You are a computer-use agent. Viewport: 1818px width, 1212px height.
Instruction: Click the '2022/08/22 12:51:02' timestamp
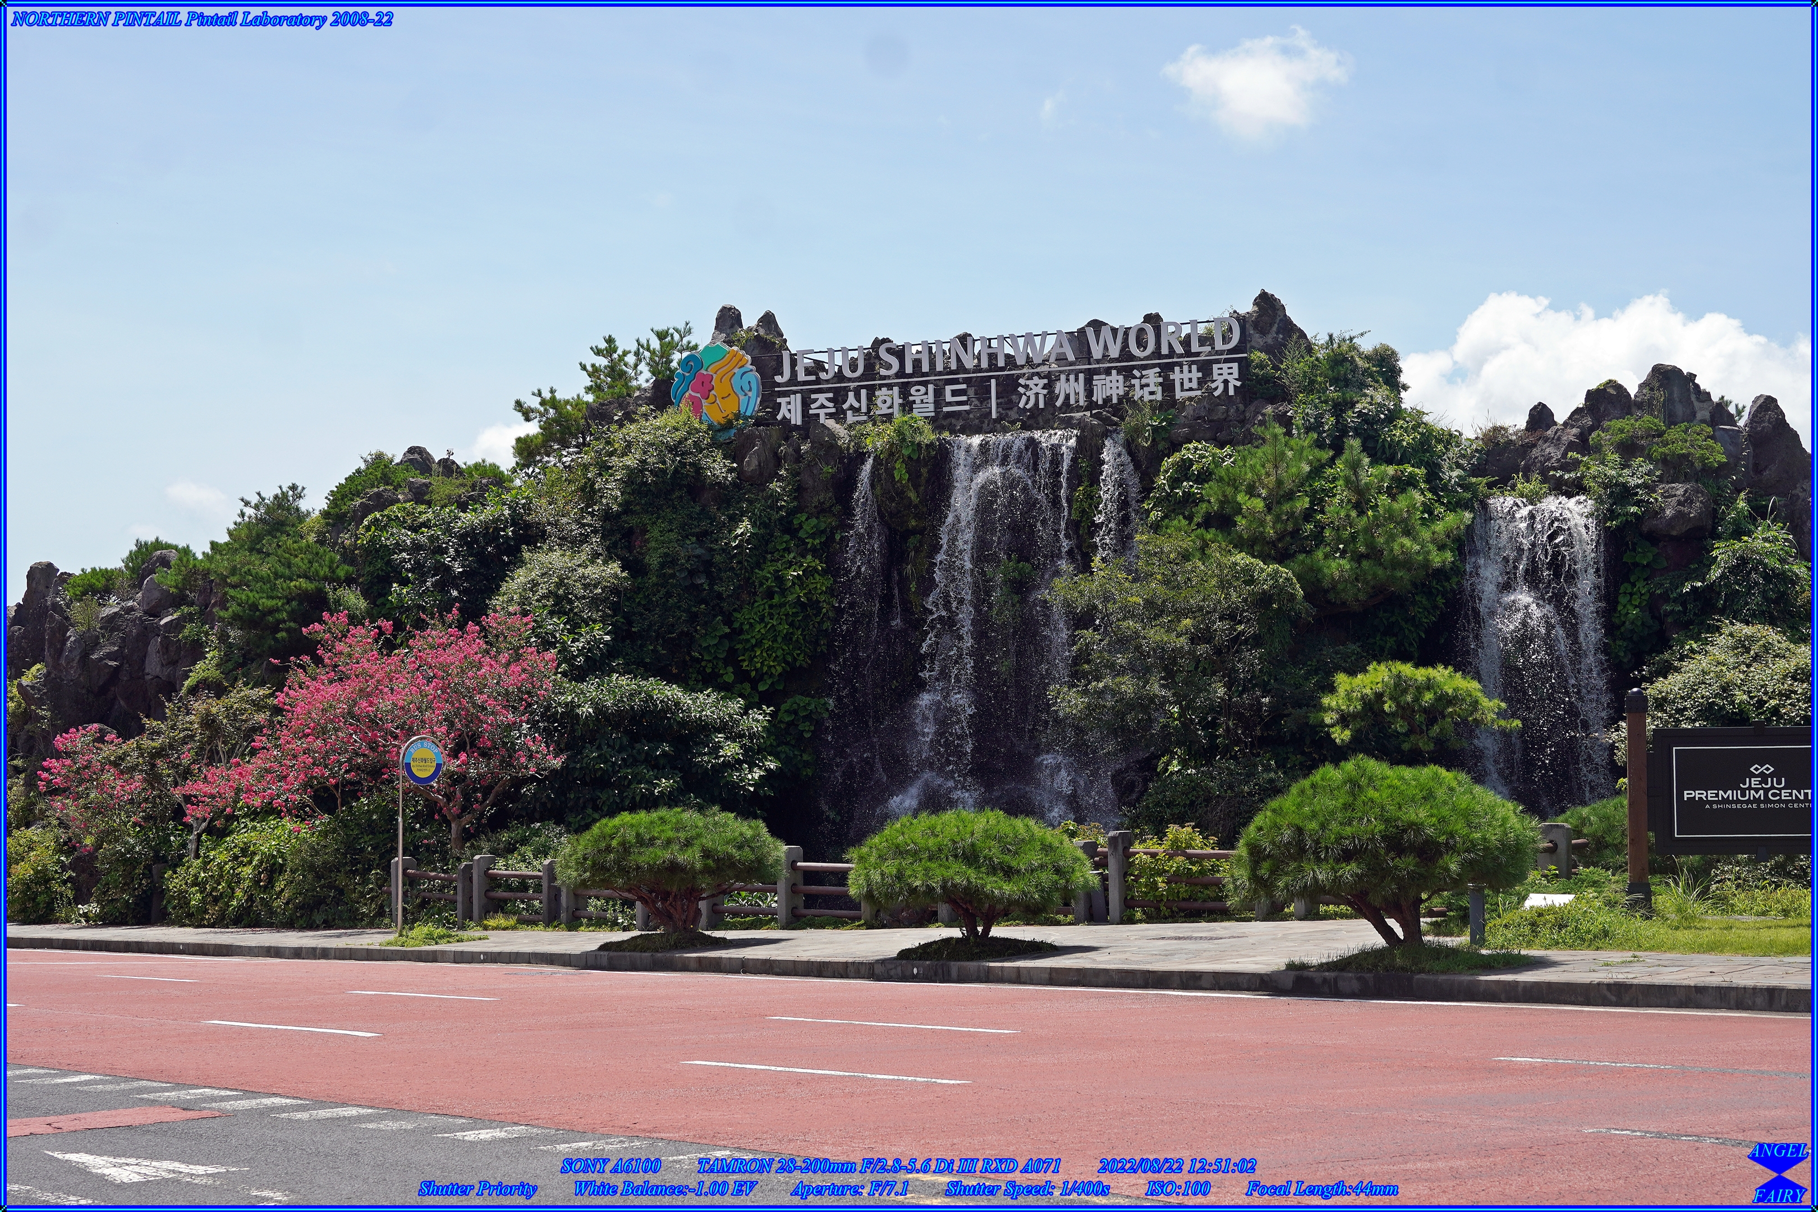[1177, 1165]
